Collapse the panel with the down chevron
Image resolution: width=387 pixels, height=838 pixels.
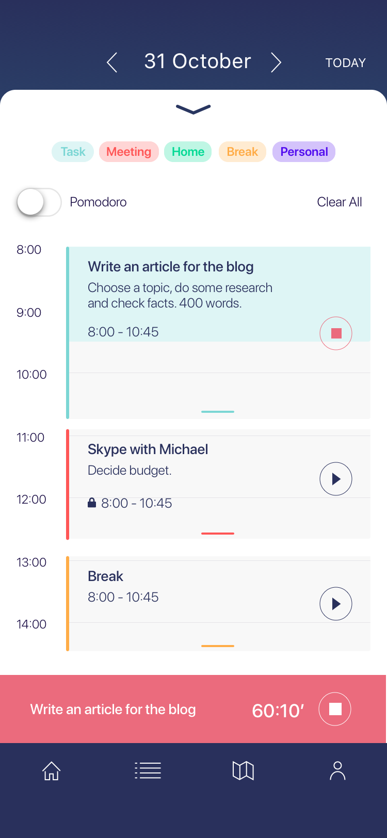pyautogui.click(x=193, y=109)
